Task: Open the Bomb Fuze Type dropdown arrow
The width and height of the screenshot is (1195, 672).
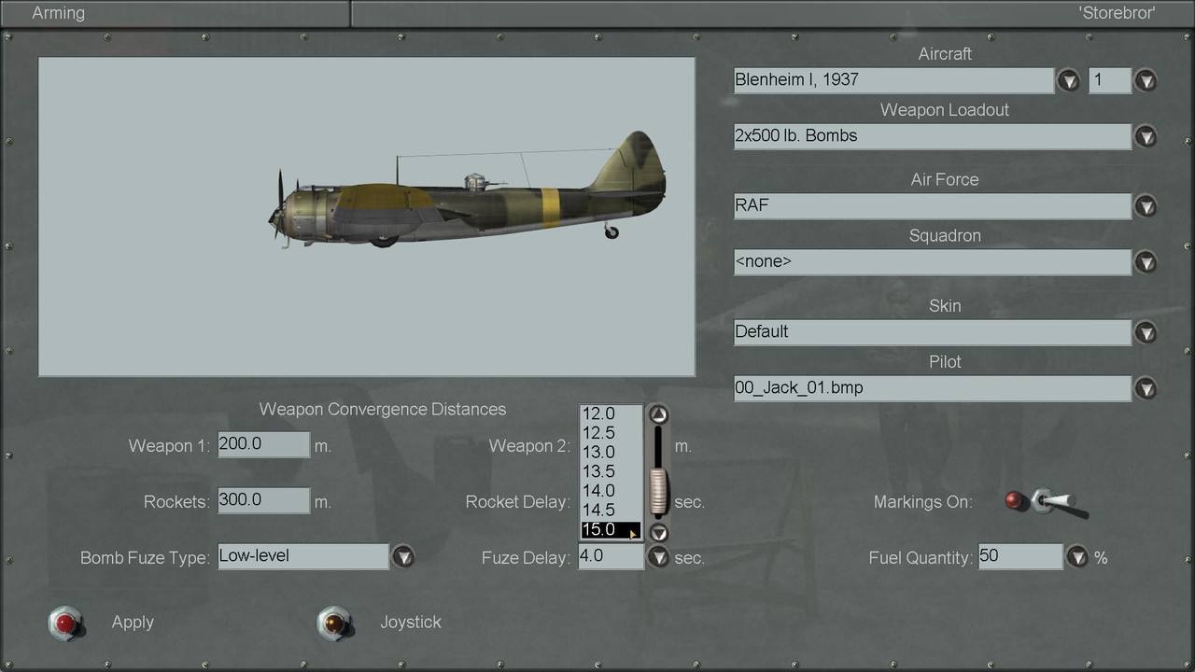Action: 402,557
